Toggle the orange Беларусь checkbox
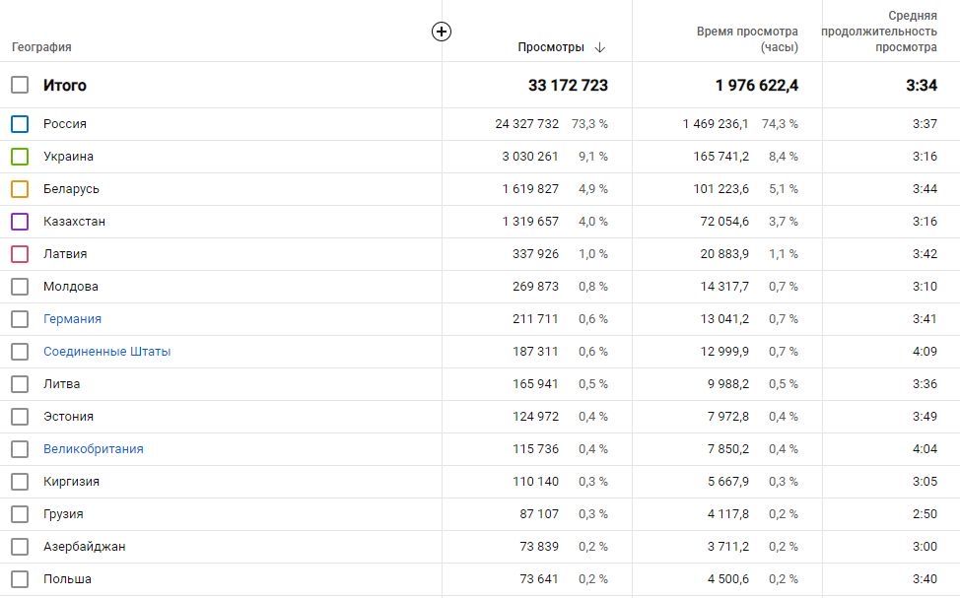Screen dimensions: 960x598 [x=20, y=189]
